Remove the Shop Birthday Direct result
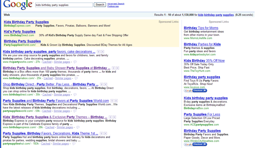The image size is (256, 148). pyautogui.click(x=106, y=84)
